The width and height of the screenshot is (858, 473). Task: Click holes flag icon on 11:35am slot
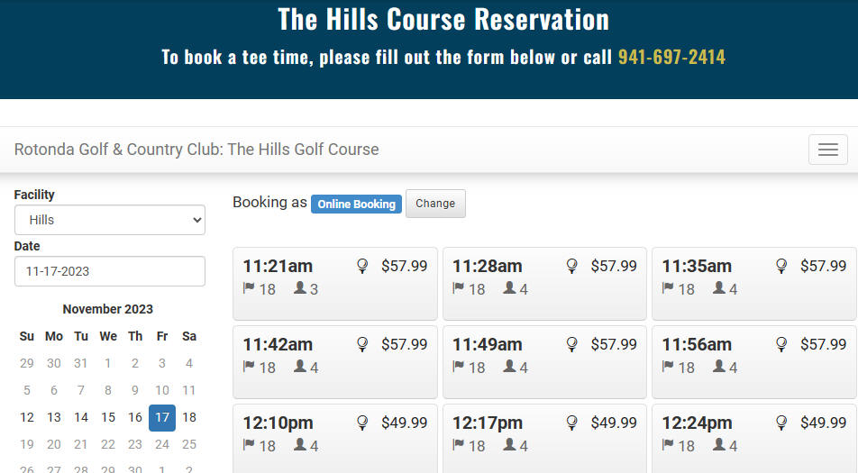click(x=668, y=287)
